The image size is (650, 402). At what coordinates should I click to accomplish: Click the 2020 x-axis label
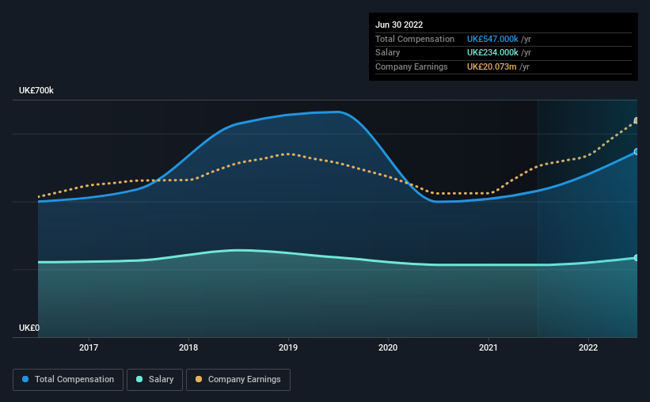click(388, 347)
